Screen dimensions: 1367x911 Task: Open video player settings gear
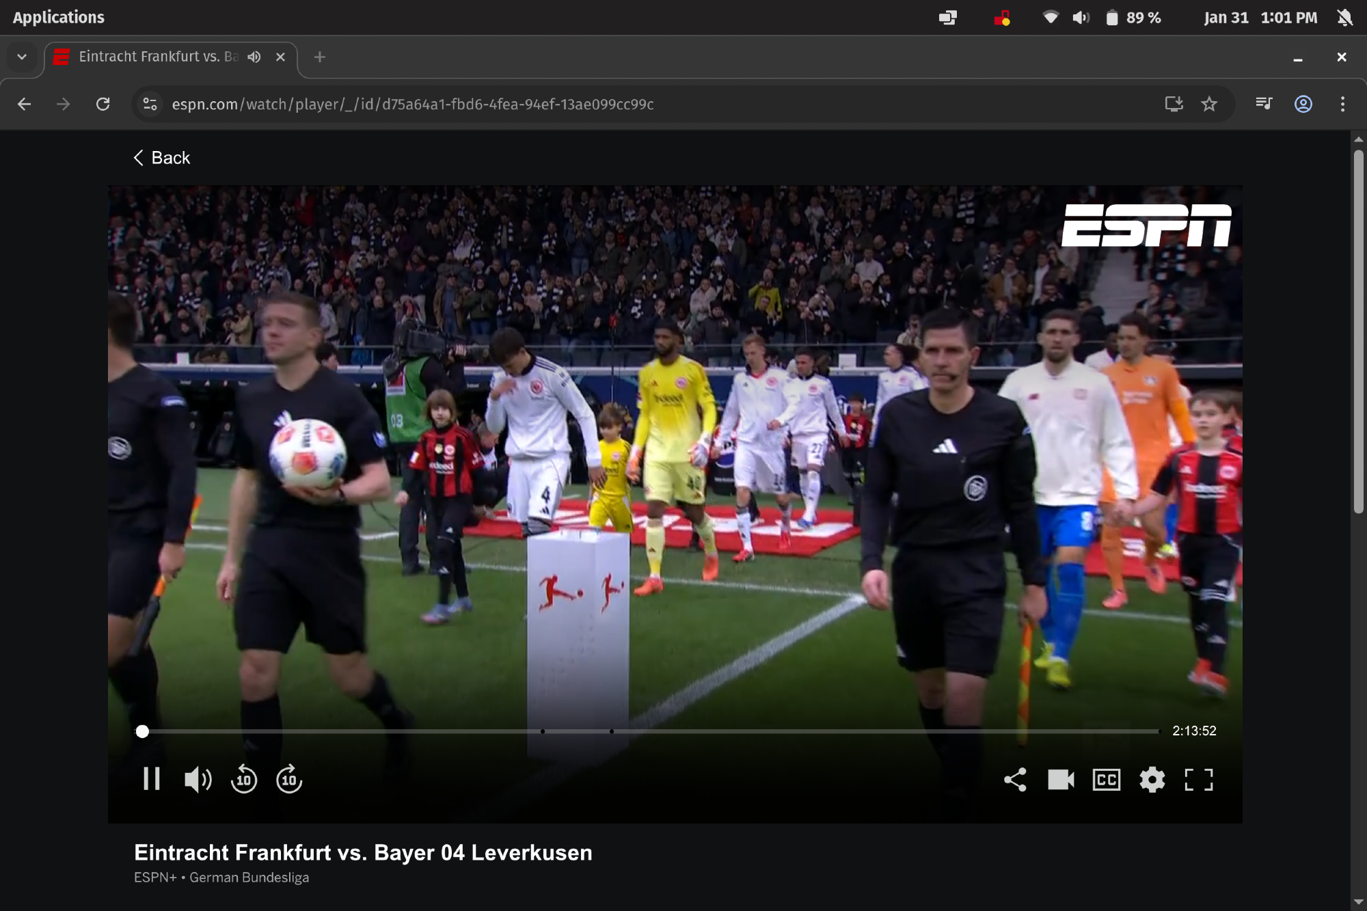pos(1152,779)
